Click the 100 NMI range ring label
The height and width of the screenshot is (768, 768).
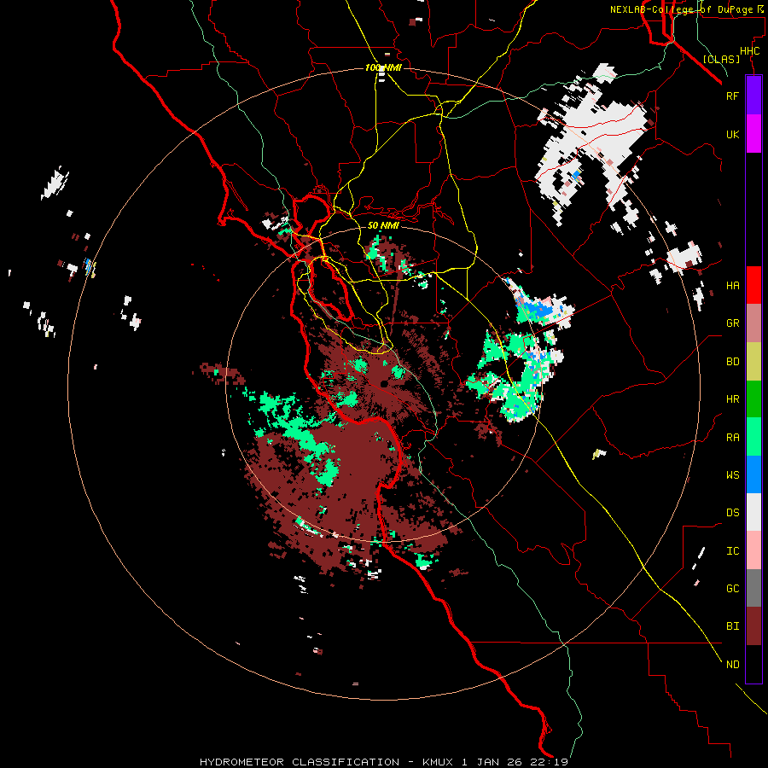pos(383,67)
